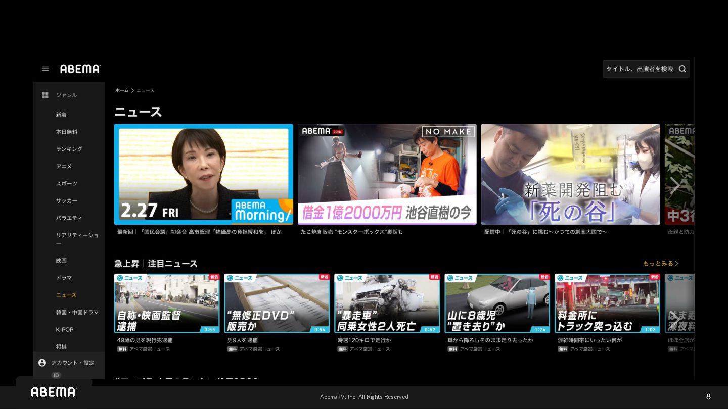Click ホーム breadcrumb link
The image size is (728, 409).
122,90
